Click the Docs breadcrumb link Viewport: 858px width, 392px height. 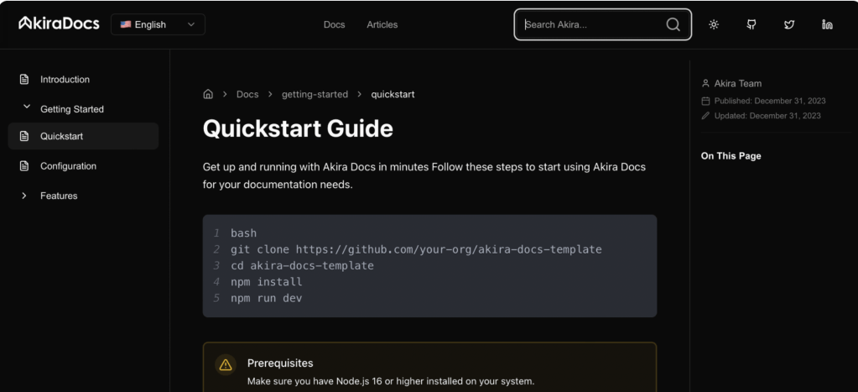[x=247, y=94]
